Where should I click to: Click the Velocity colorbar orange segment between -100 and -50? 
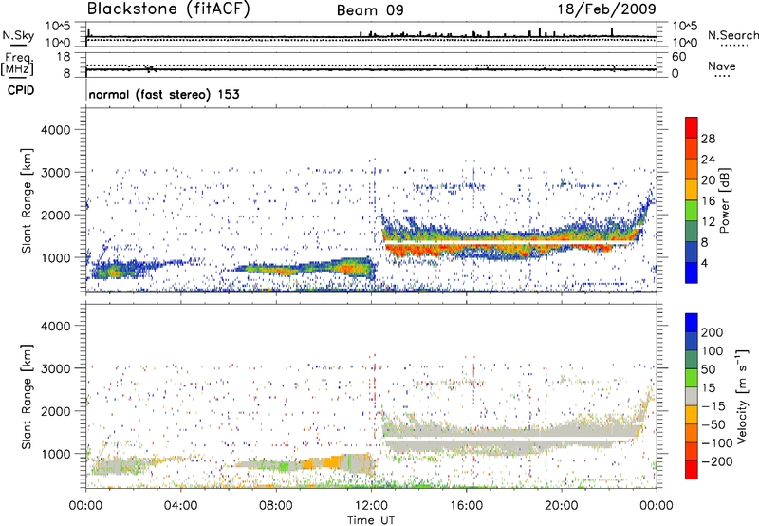click(x=692, y=433)
